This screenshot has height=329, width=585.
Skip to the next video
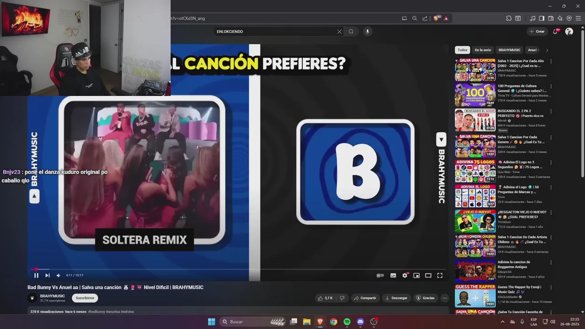pyautogui.click(x=48, y=276)
